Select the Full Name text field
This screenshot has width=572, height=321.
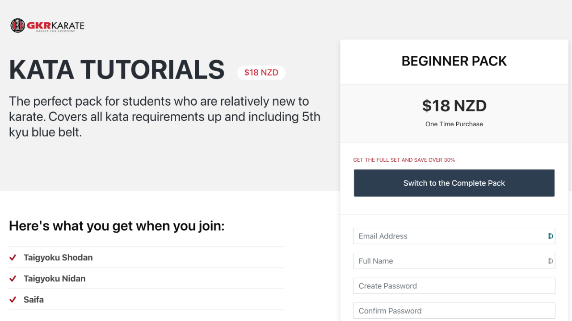pyautogui.click(x=449, y=261)
